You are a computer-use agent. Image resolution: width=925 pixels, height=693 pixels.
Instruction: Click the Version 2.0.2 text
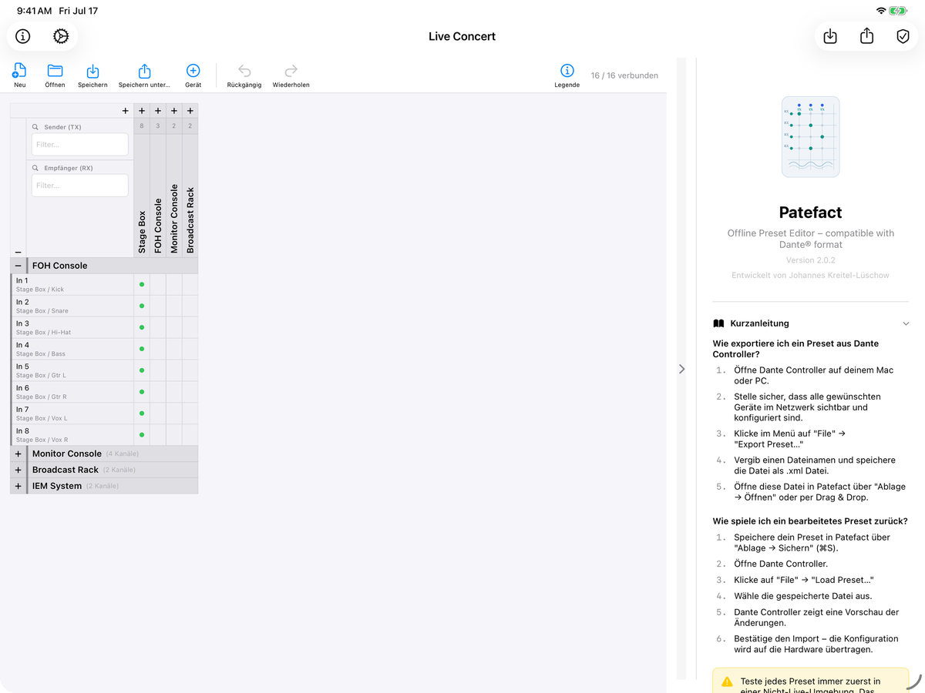coord(810,260)
